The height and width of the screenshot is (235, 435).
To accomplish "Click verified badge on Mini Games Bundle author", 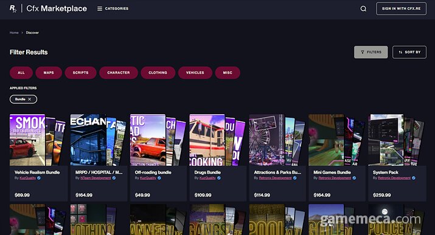I will tap(354, 178).
